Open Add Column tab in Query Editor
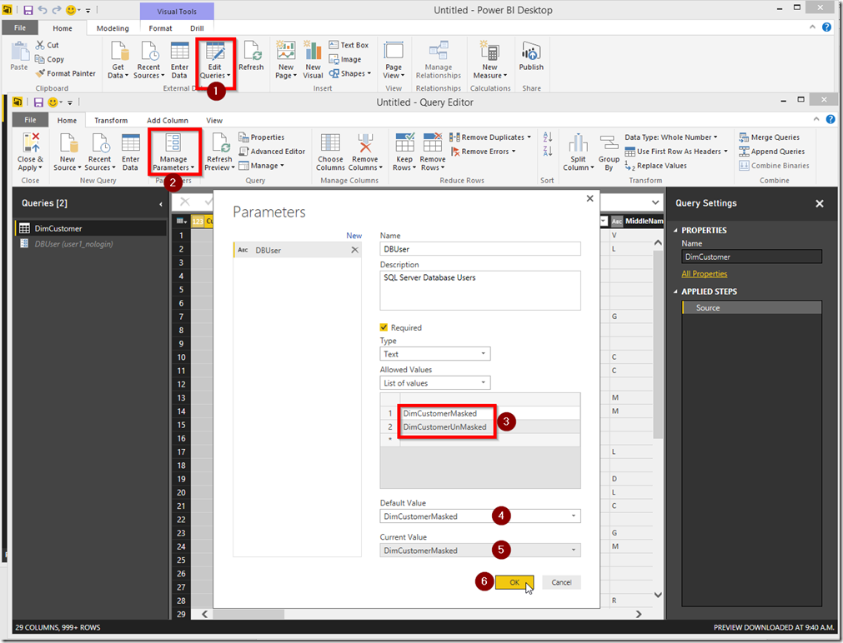 pyautogui.click(x=168, y=120)
